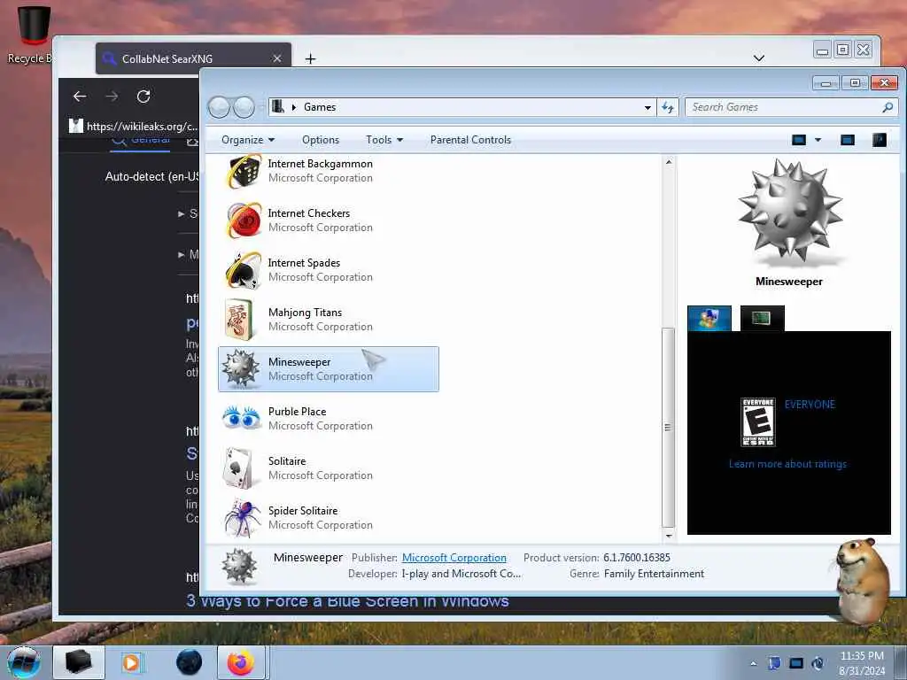Open the help icon in Games toolbar

pyautogui.click(x=880, y=140)
